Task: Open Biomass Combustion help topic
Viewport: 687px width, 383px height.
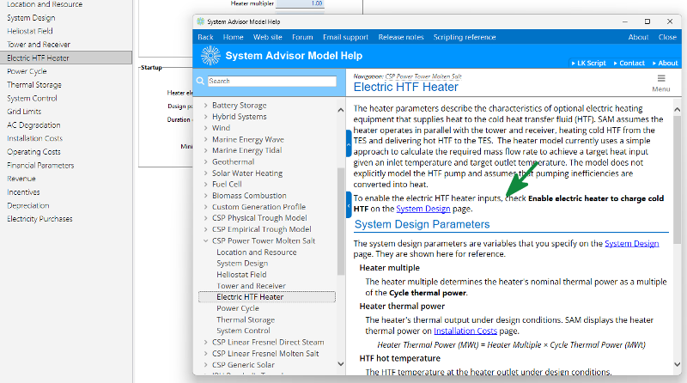Action: 249,196
